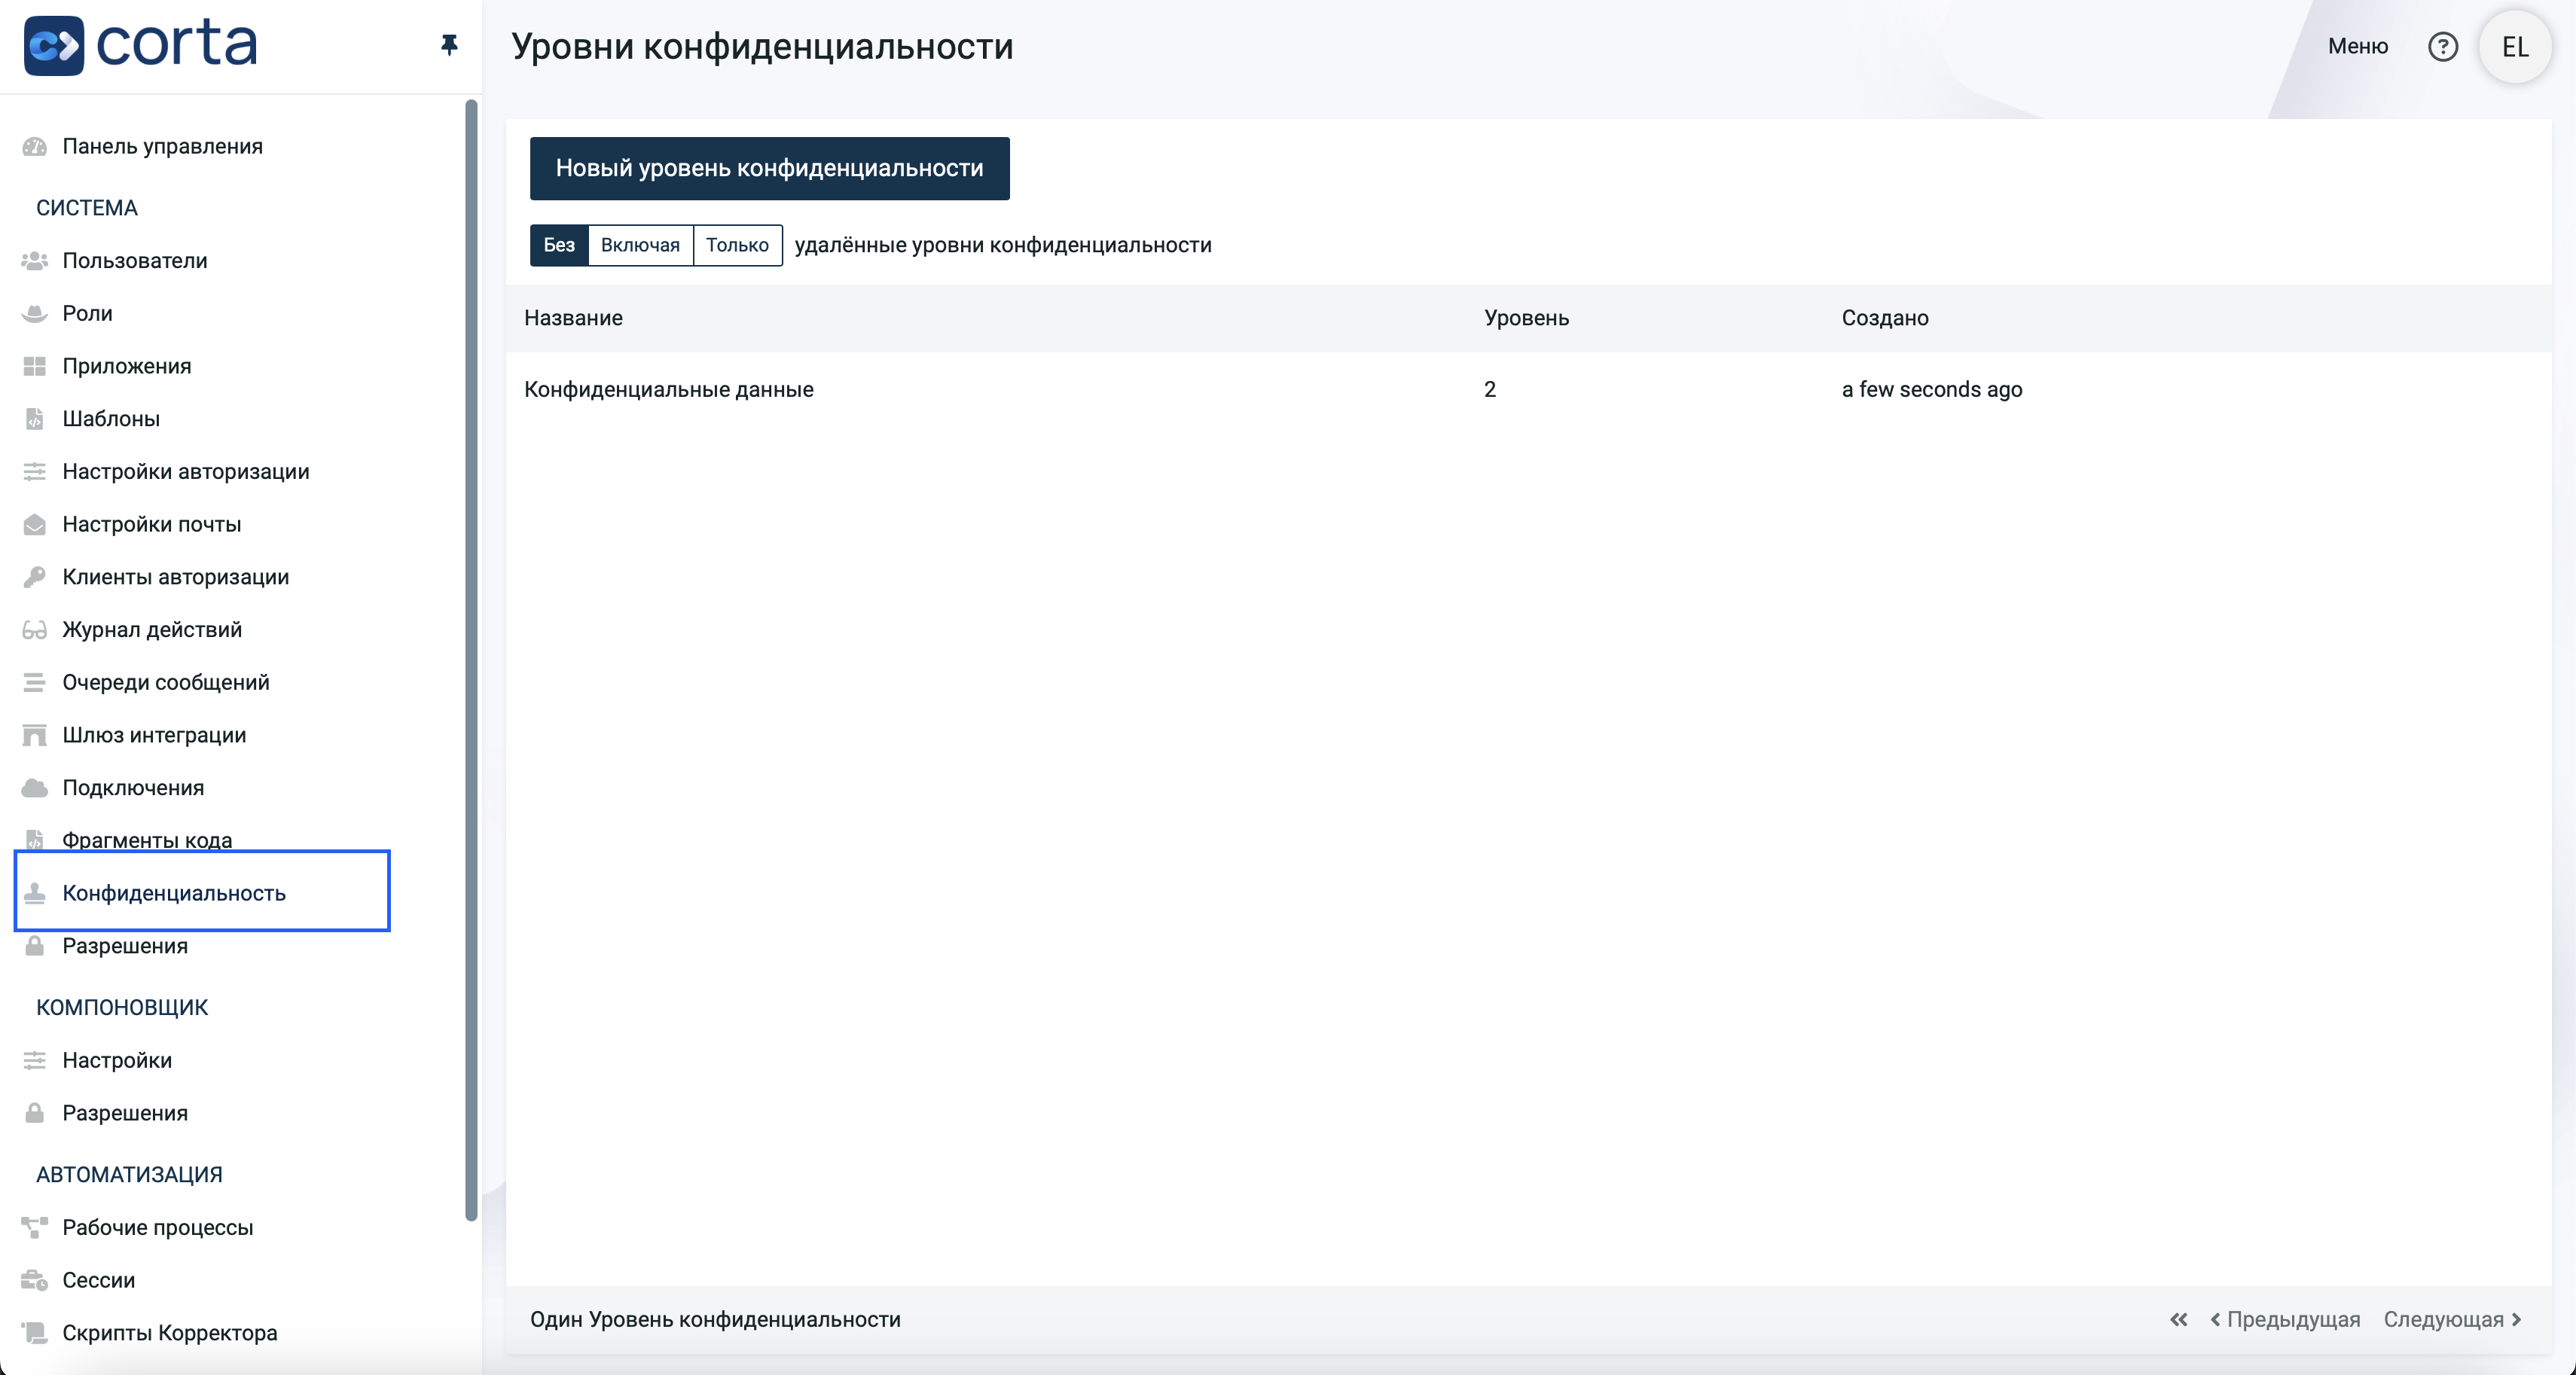Screen dimensions: 2576x1375
Task: Click the Шлюз интеграции gateway icon
Action: [x=35, y=735]
